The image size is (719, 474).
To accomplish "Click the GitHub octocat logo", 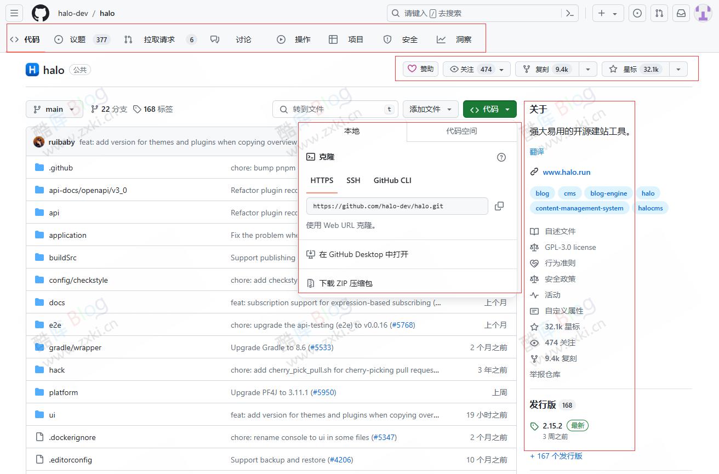I will (41, 13).
